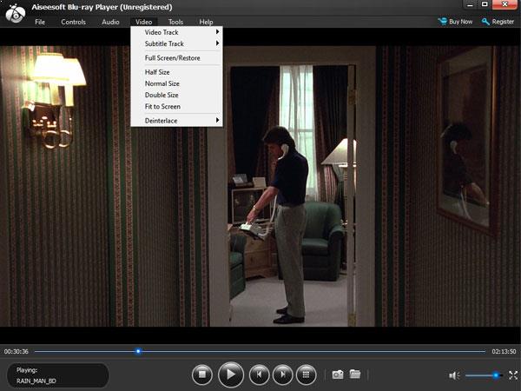Maximize the Blu-ray Player window
521x391 pixels.
485,4
